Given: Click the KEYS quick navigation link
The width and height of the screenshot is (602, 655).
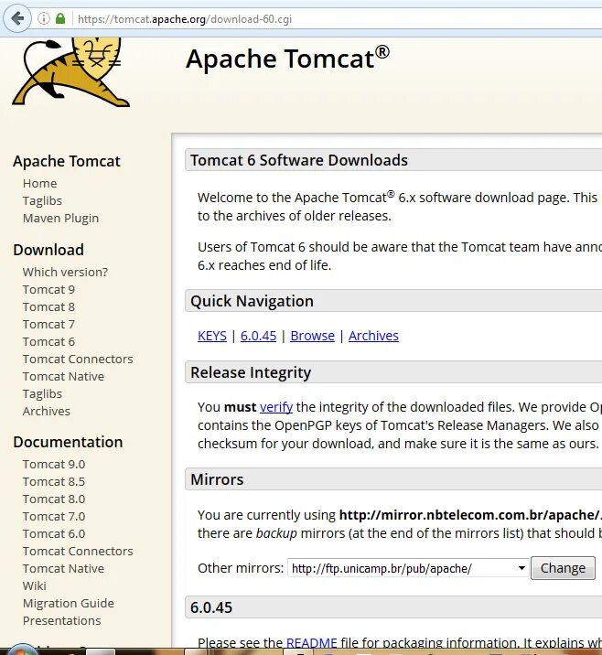Looking at the screenshot, I should pos(212,336).
